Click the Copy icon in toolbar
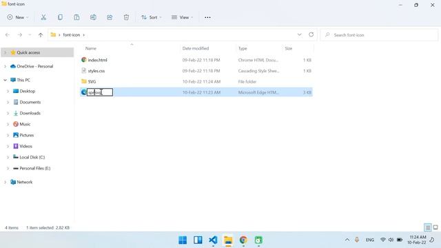 point(60,17)
